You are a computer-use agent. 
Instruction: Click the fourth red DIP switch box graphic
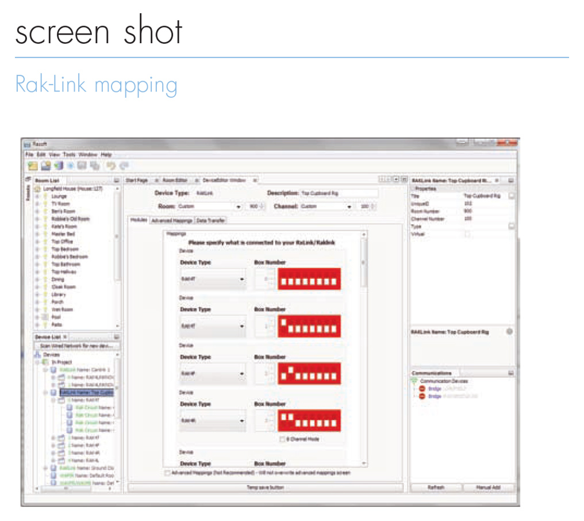tap(309, 420)
